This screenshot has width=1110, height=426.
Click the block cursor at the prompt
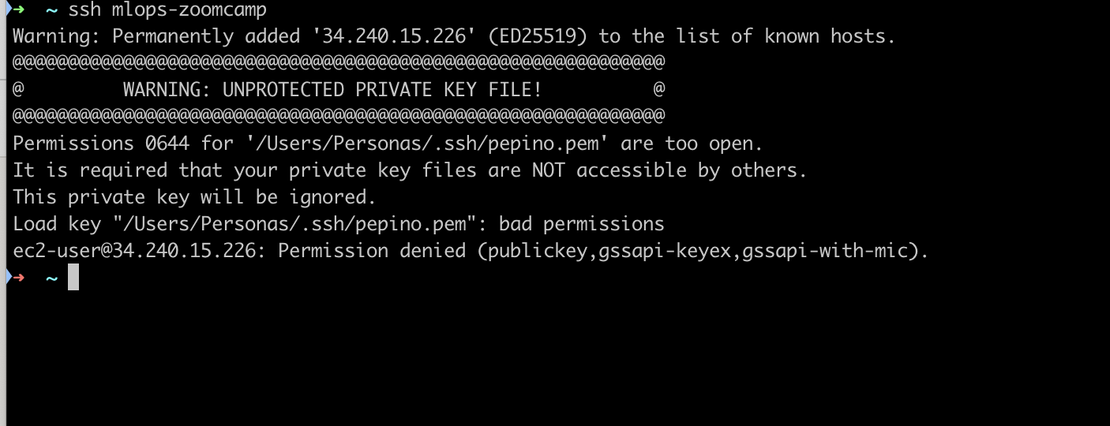[x=73, y=278]
